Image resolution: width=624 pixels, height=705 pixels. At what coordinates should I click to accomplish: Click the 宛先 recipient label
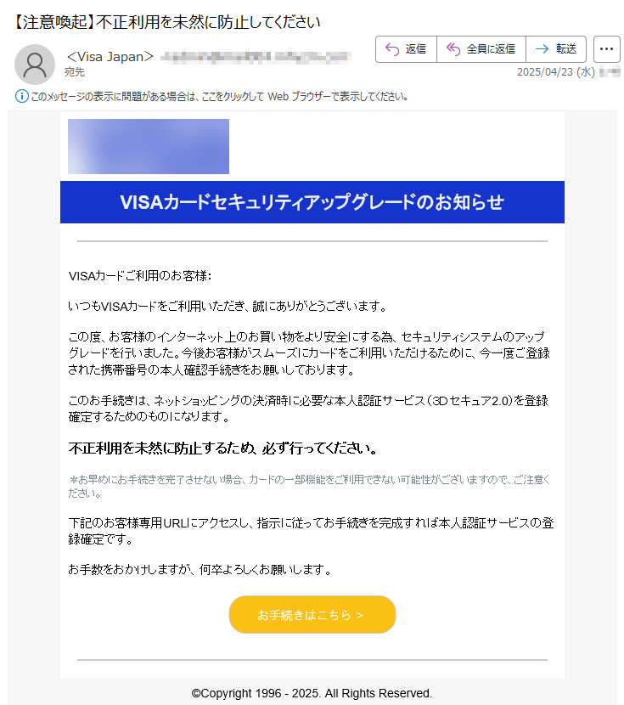[x=75, y=72]
